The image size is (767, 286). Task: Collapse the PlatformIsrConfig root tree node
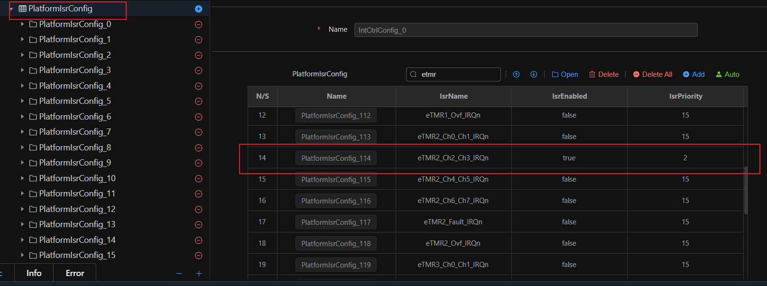click(x=11, y=9)
